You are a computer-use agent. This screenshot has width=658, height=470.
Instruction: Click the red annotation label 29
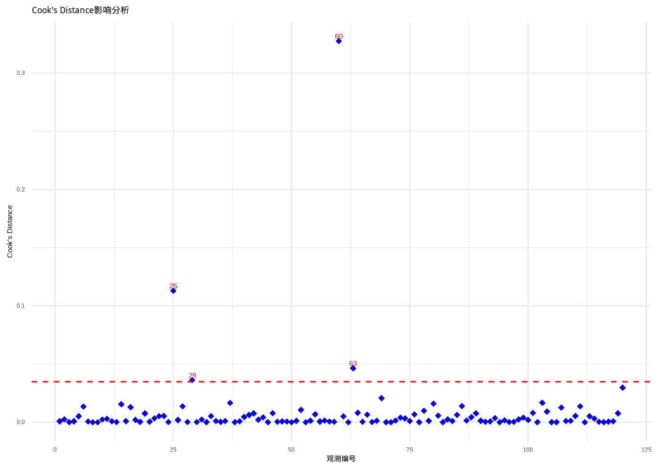pos(192,376)
